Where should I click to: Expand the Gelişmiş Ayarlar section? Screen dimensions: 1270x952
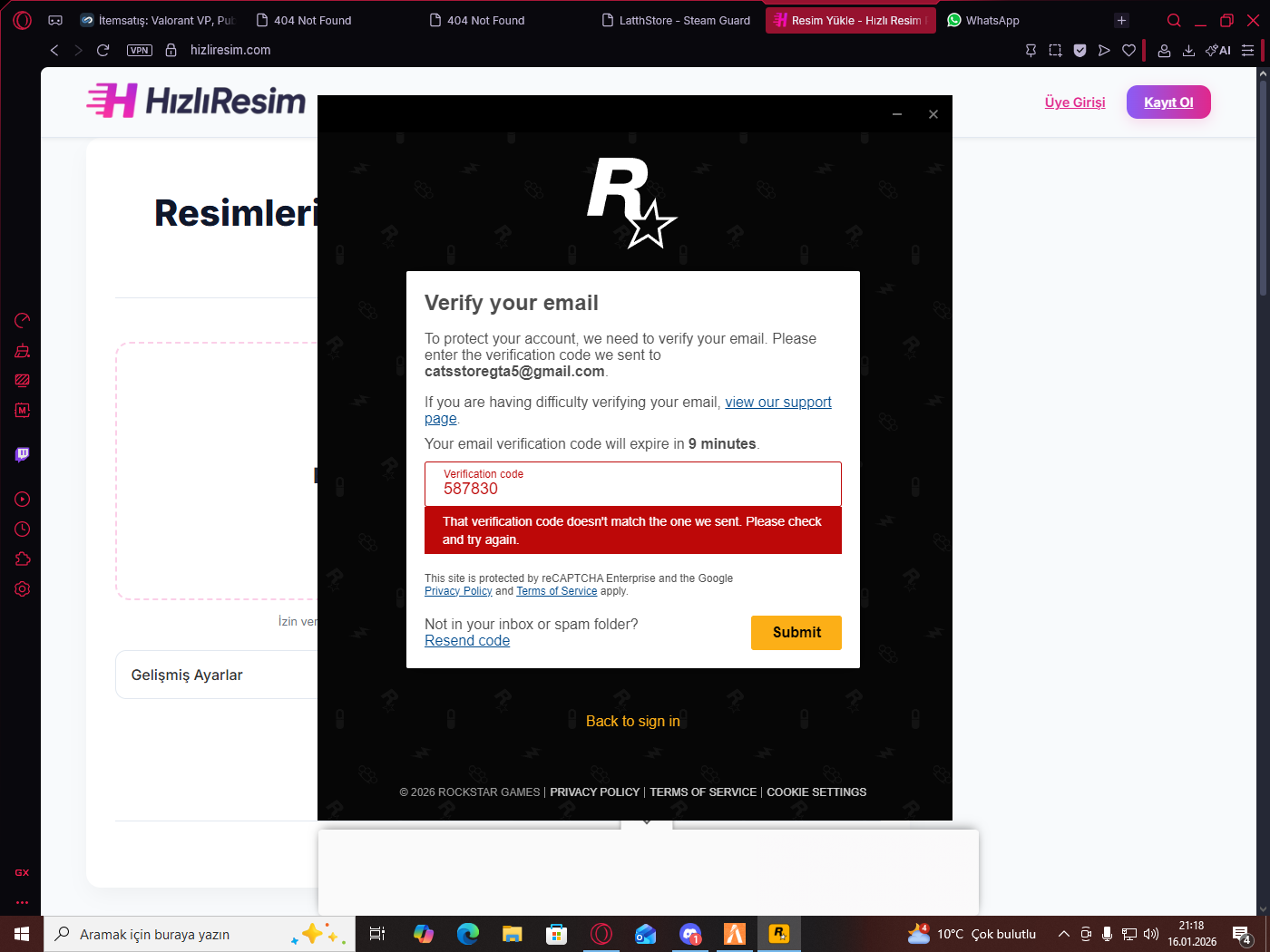[216, 675]
